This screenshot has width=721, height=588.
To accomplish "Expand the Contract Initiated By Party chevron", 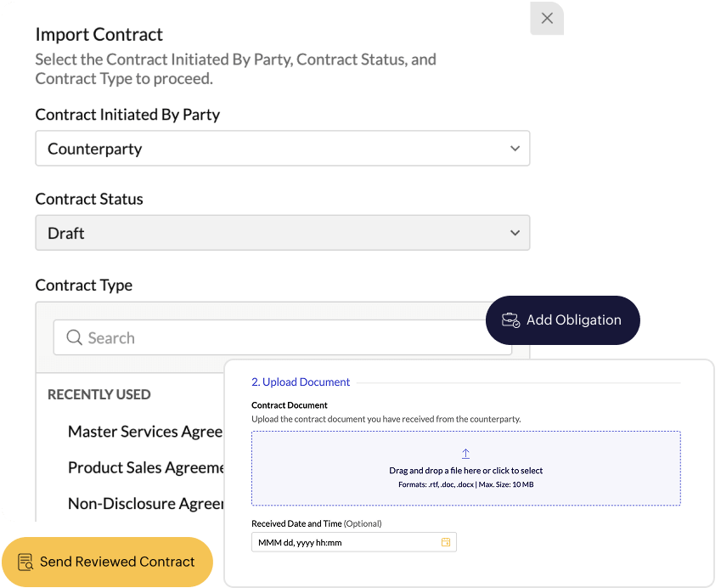I will (x=515, y=149).
